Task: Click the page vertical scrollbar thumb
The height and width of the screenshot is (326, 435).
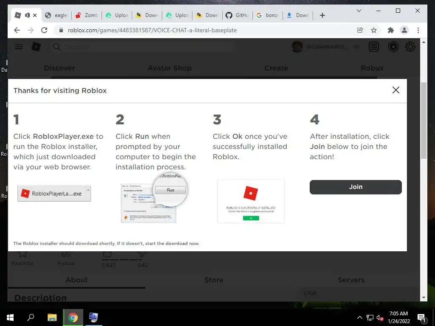Action: coord(424,120)
